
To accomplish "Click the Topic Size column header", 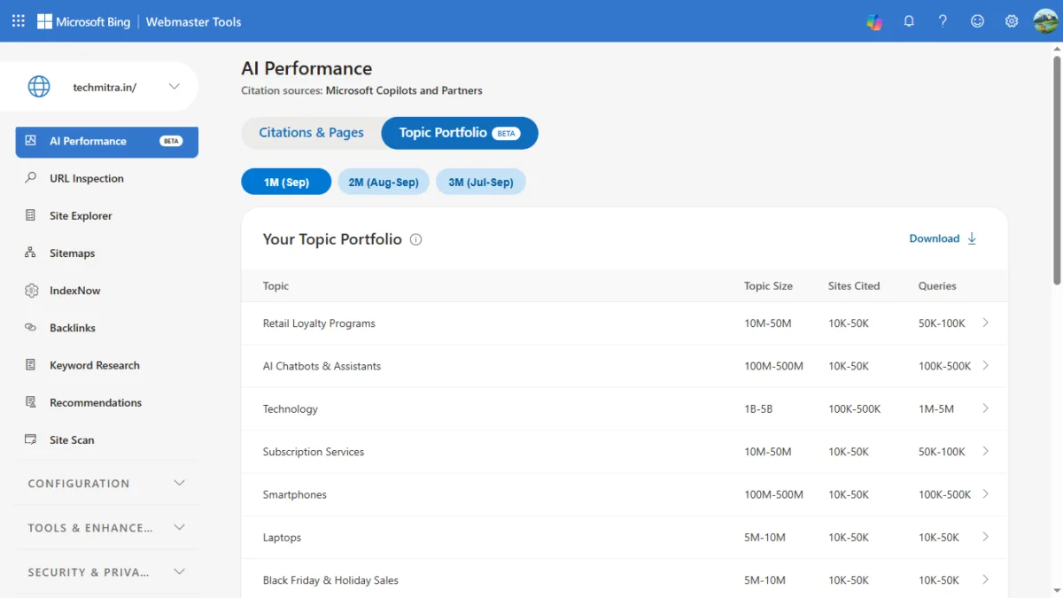I will point(768,286).
